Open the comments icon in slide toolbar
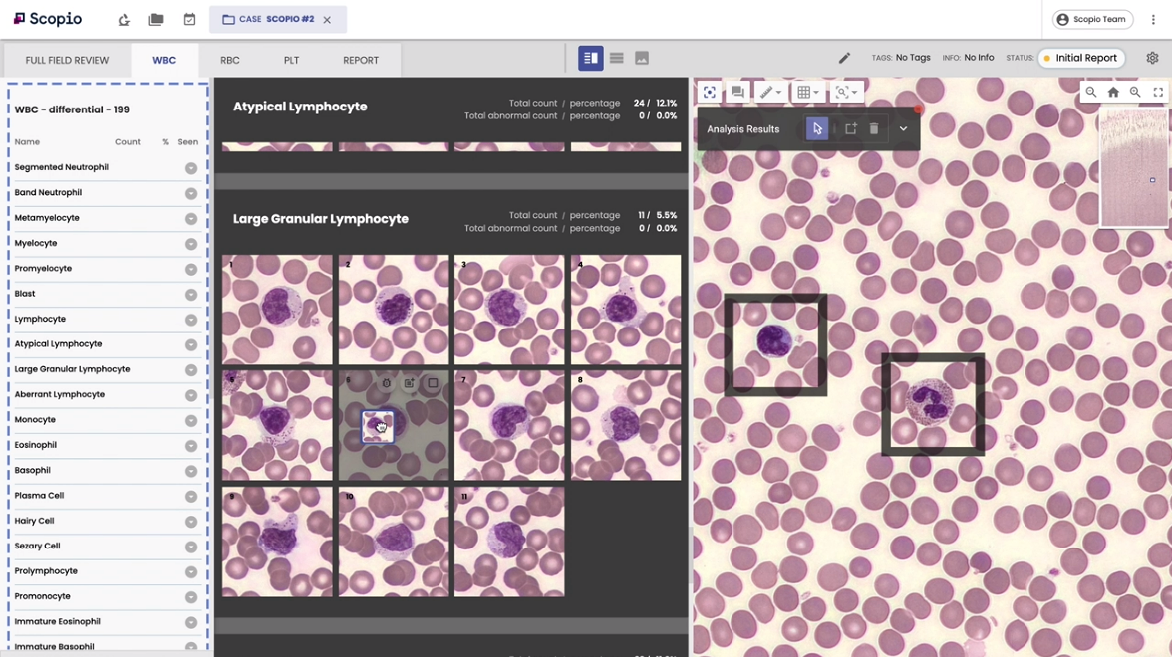 coord(737,92)
